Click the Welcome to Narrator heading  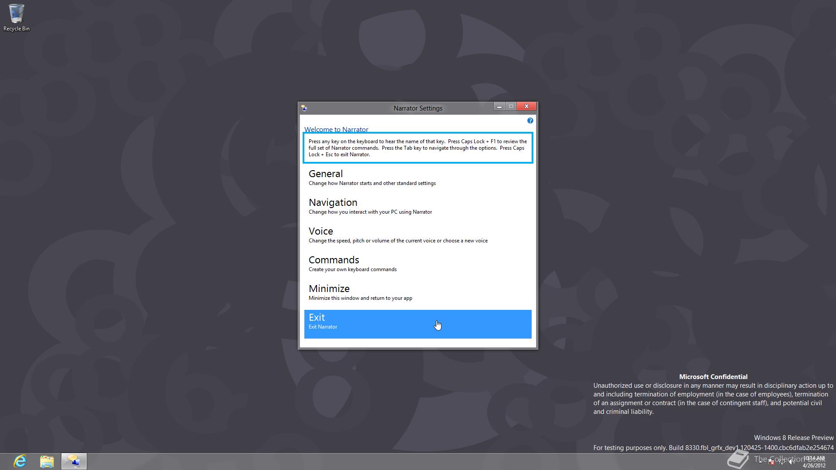point(336,129)
